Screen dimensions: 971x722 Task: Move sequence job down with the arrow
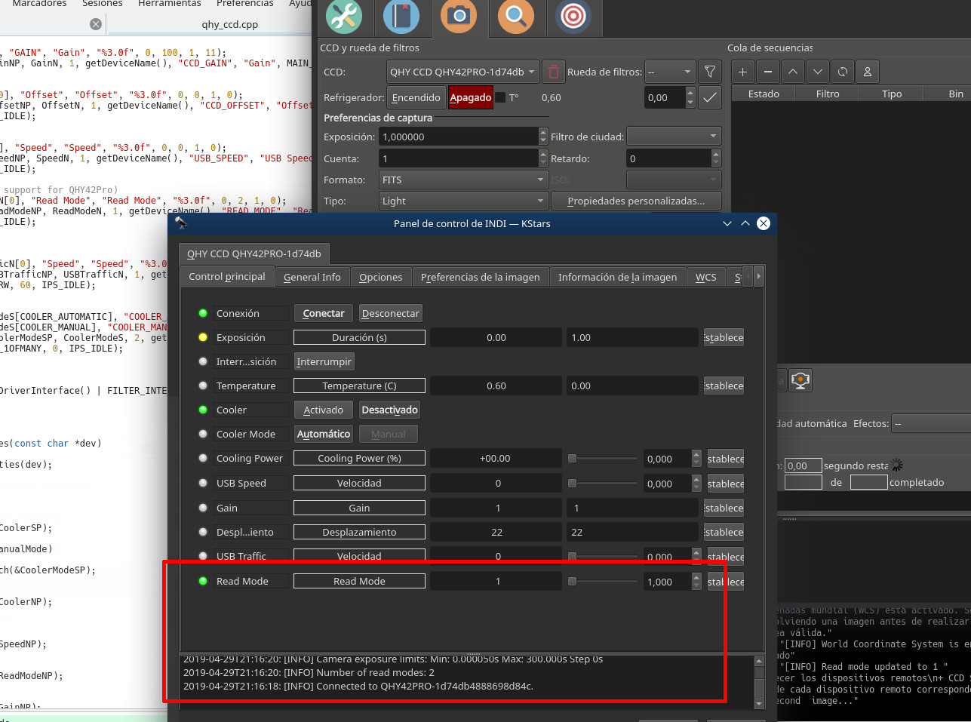[817, 72]
